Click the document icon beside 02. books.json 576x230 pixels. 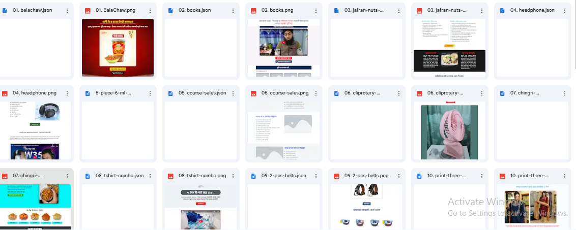(x=170, y=11)
